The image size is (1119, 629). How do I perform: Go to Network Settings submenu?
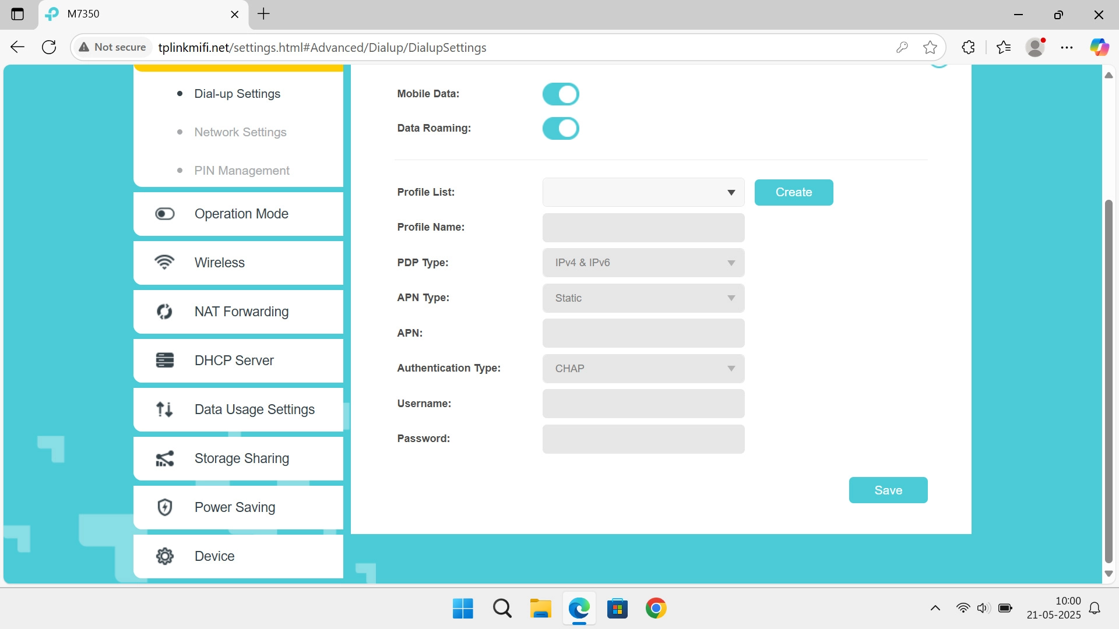[x=240, y=132]
